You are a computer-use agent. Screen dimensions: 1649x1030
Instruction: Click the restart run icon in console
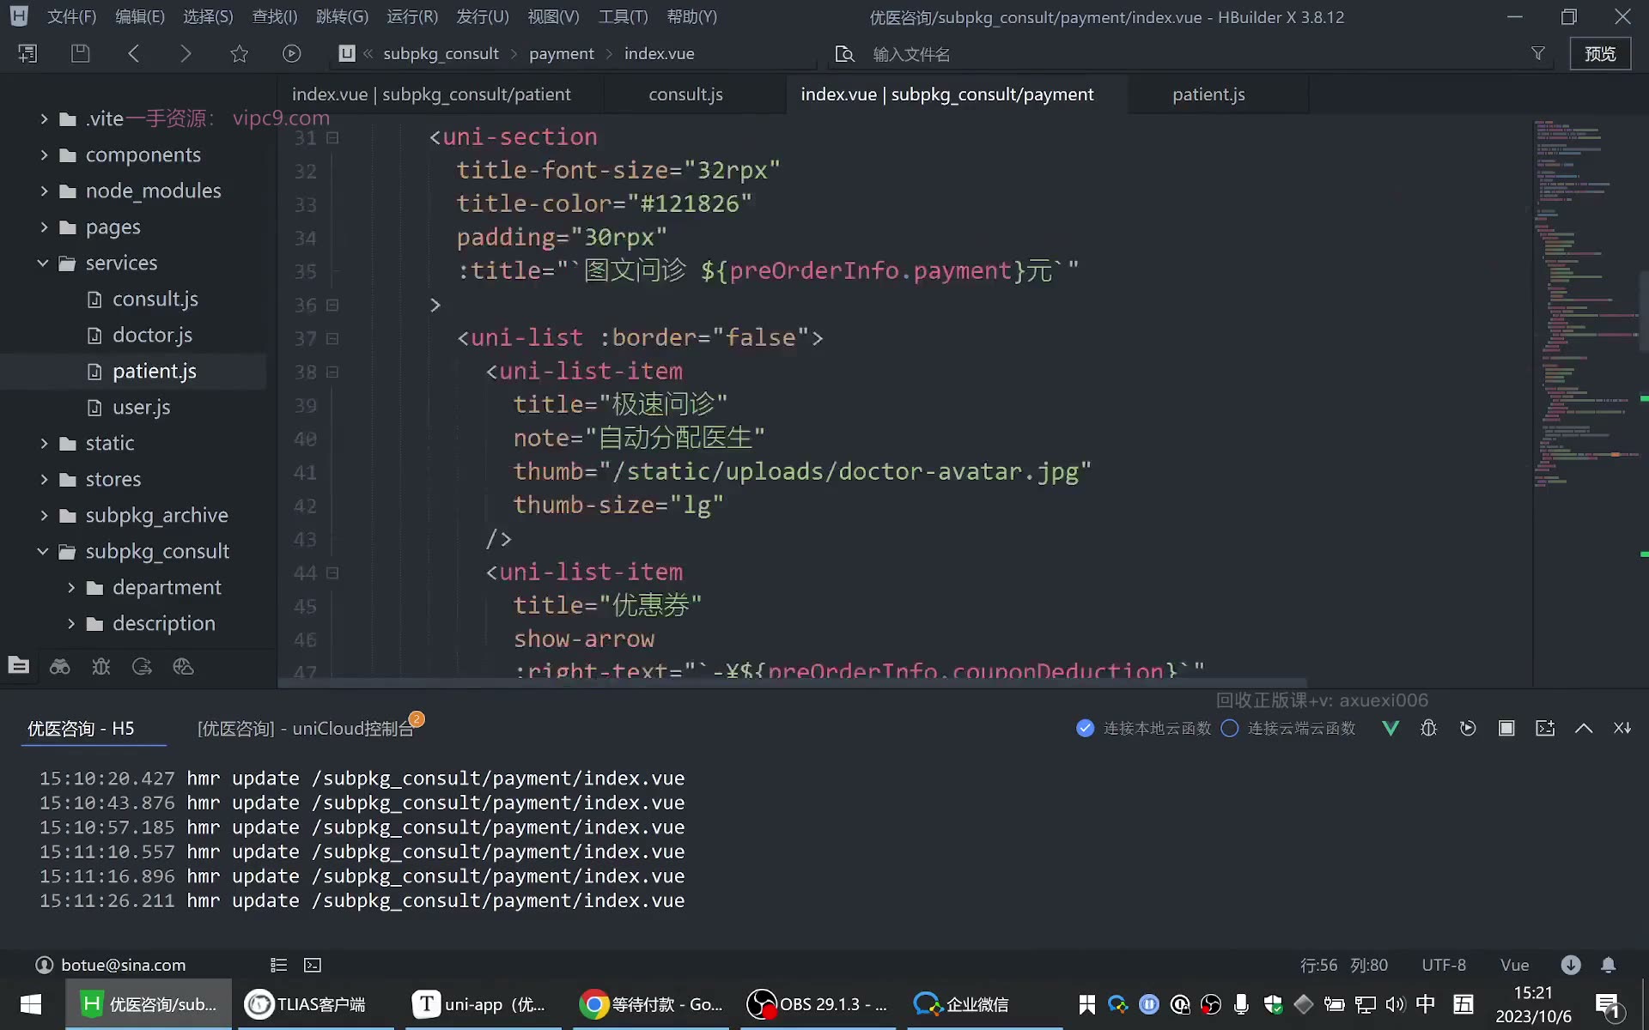tap(1468, 728)
